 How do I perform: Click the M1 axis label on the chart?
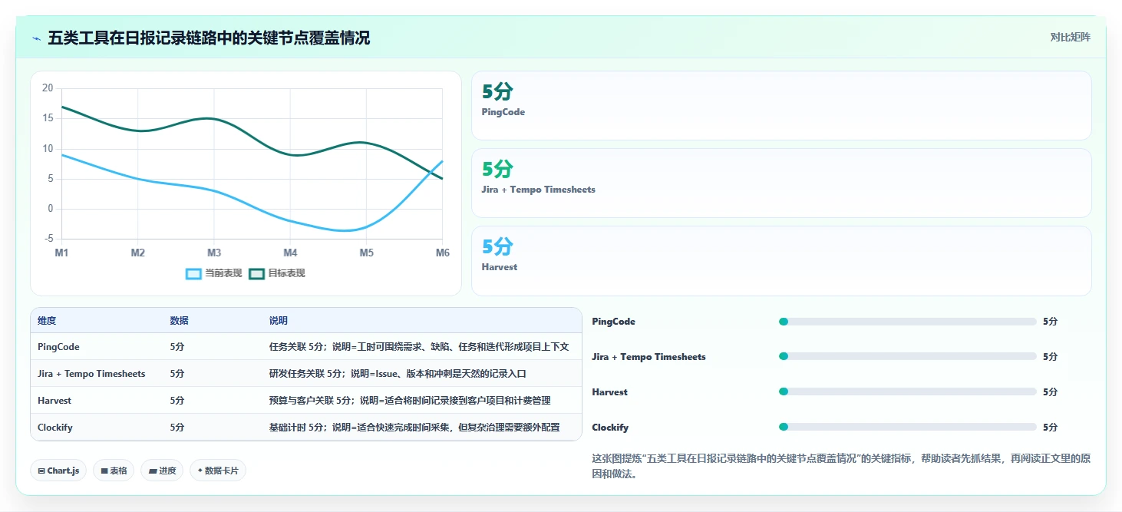tap(61, 253)
